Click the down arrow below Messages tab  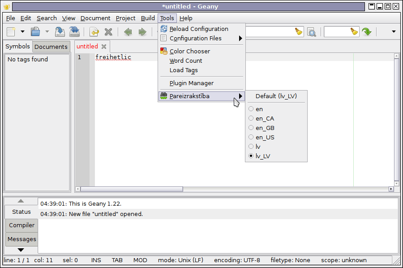click(x=21, y=250)
